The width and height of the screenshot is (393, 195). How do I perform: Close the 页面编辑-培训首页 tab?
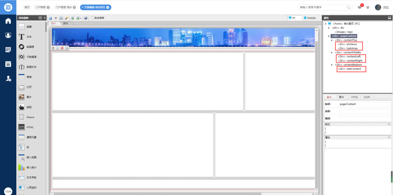pyautogui.click(x=108, y=7)
